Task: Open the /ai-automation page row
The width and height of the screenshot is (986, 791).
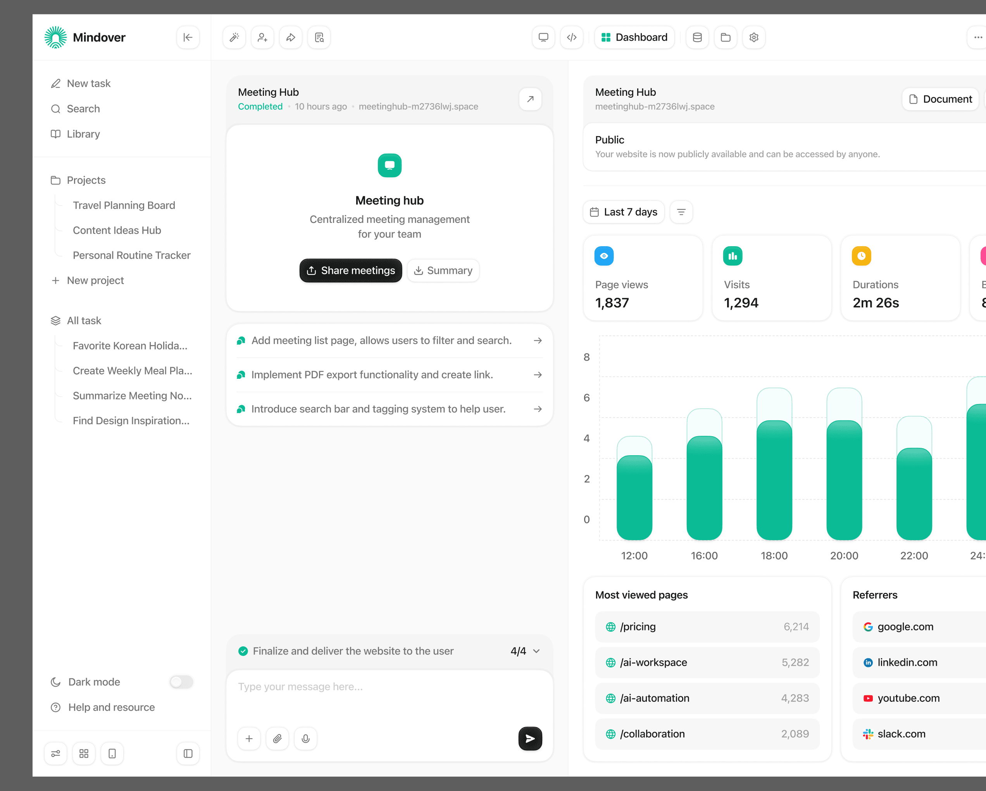Action: tap(707, 698)
